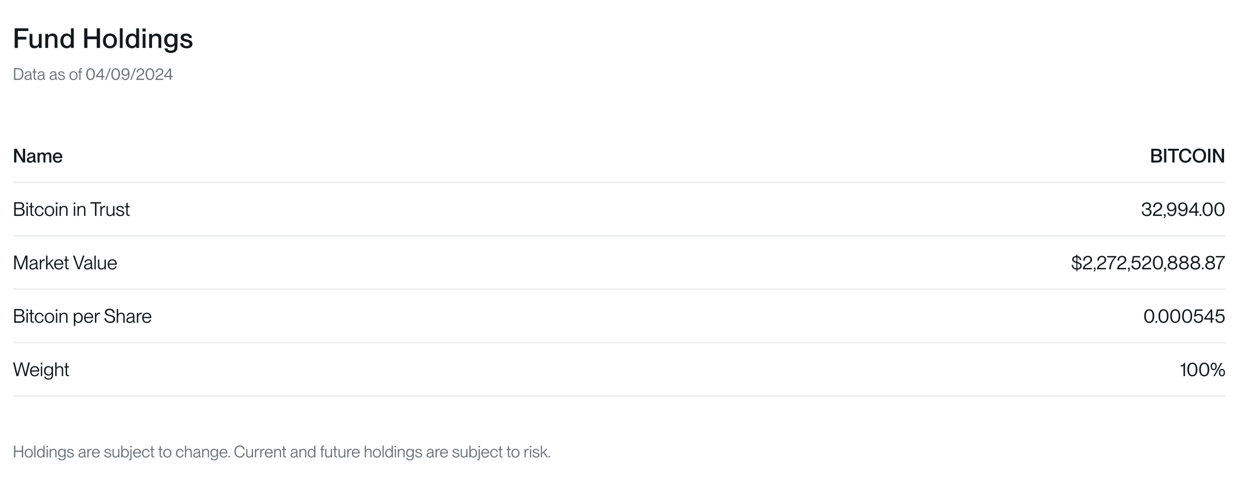Click the divider line below the Weight row

(619, 396)
